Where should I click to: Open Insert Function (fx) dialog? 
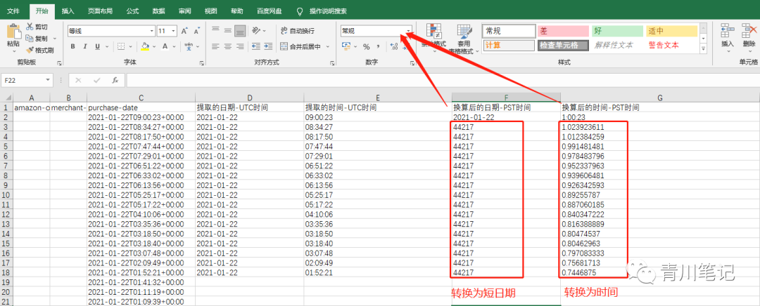(115, 80)
